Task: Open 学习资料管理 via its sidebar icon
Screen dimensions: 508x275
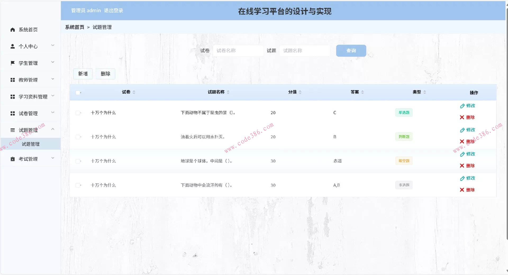Action: [12, 97]
